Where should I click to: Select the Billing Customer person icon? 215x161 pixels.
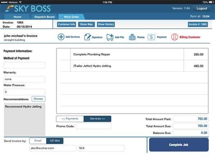point(174,37)
